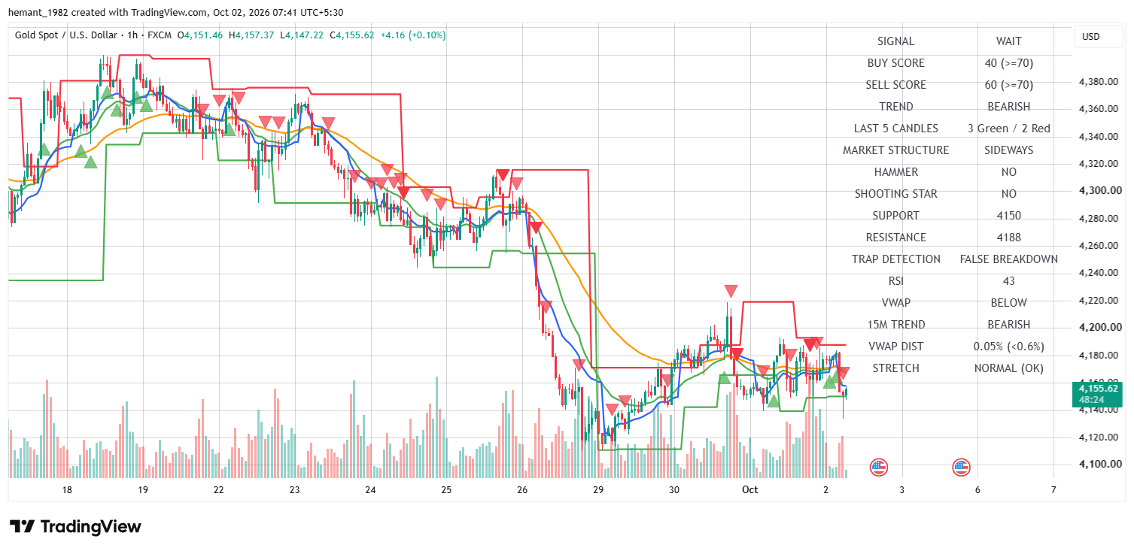Viewport: 1134px width, 551px height.
Task: Open the TradingView logo at the bottom
Action: pyautogui.click(x=75, y=527)
